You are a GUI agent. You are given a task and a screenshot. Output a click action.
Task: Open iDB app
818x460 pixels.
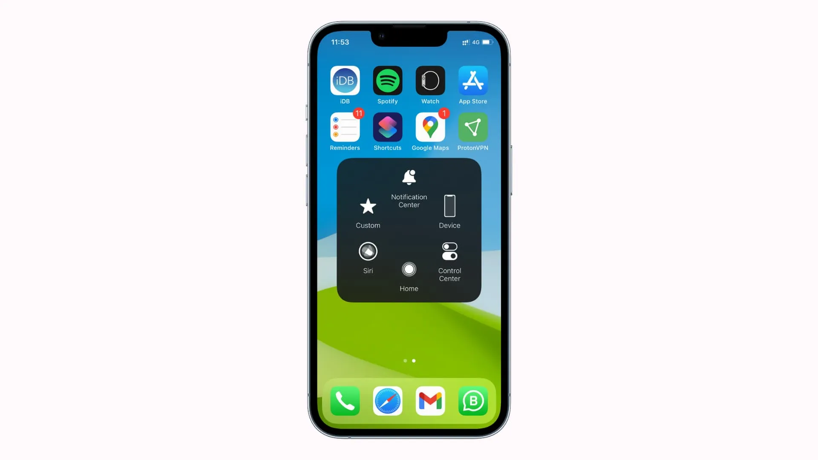tap(345, 80)
